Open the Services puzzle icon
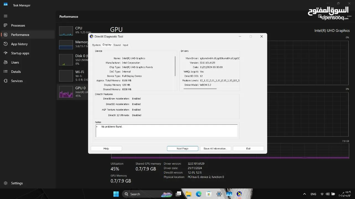 point(5,81)
